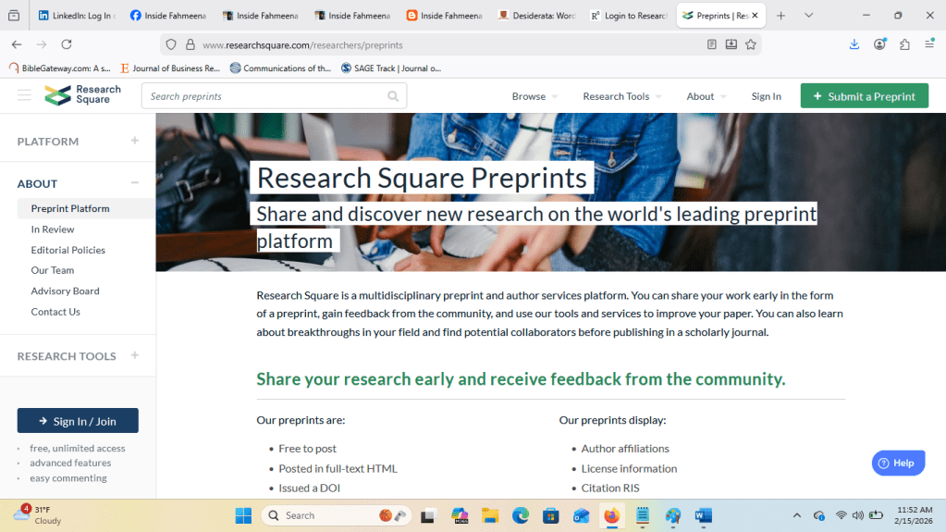Open the volume control tray icon
946x532 pixels.
(x=858, y=515)
